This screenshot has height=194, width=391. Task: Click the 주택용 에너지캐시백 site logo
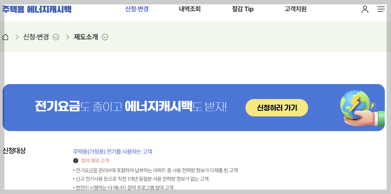coord(37,9)
